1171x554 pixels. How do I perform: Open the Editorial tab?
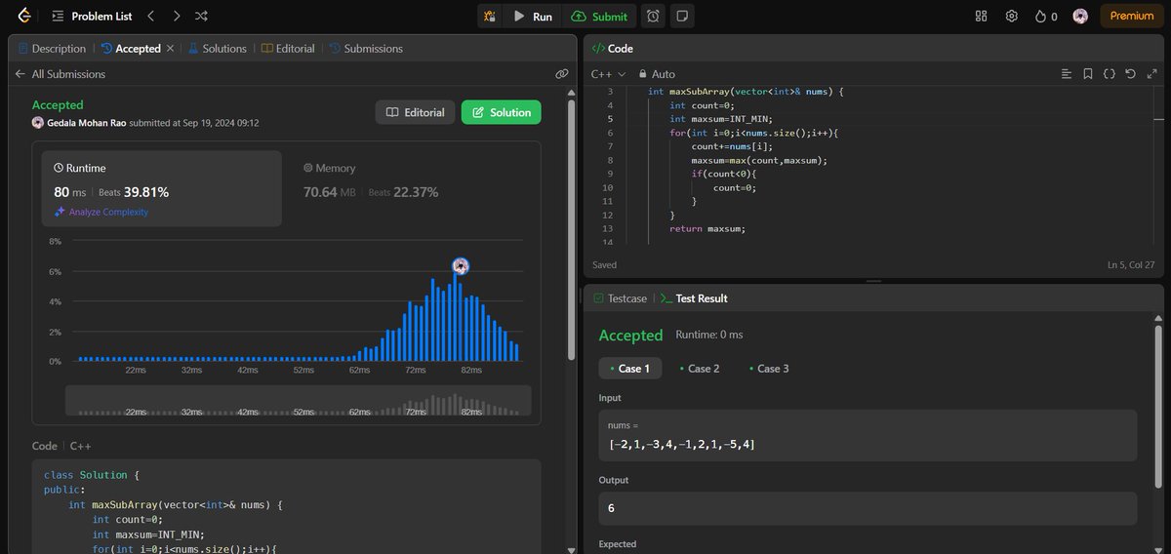pos(288,48)
